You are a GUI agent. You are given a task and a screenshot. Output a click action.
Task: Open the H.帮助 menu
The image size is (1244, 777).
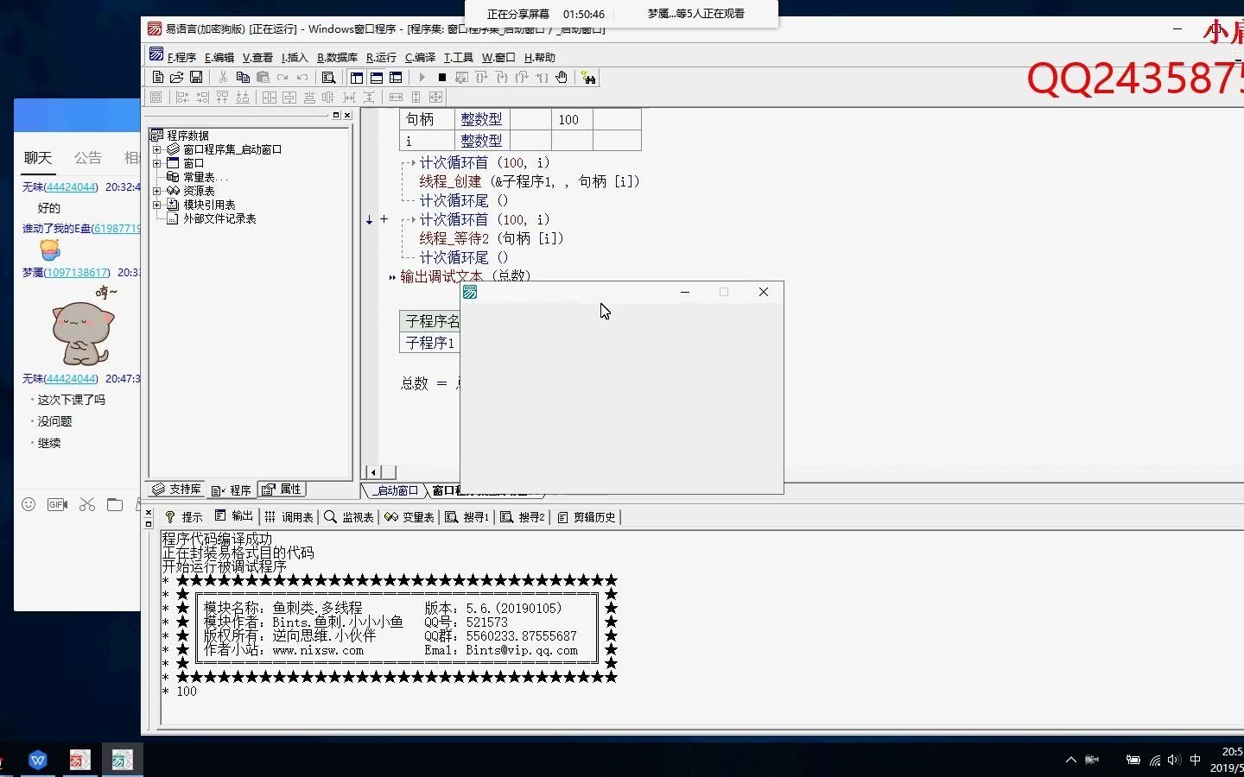click(540, 57)
